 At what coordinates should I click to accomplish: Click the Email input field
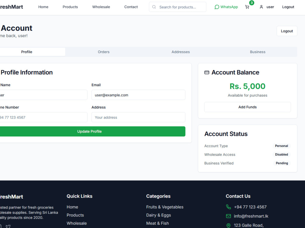138,95
